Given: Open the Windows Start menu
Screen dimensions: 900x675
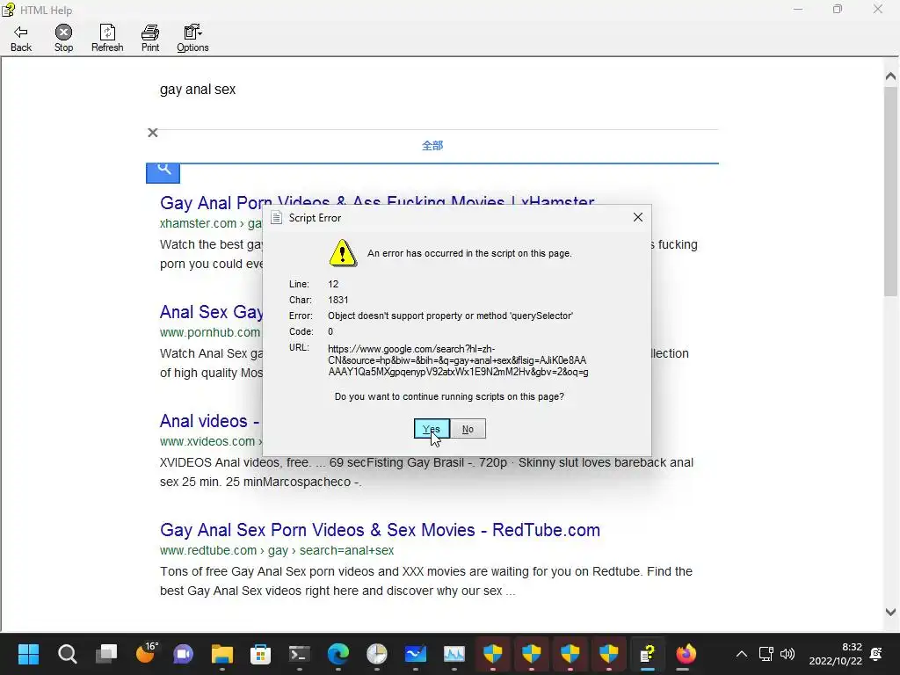Looking at the screenshot, I should pos(28,654).
